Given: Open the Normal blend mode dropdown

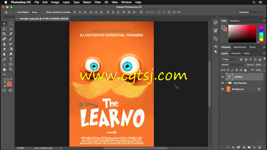Looking at the screenshot, I should point(233,65).
